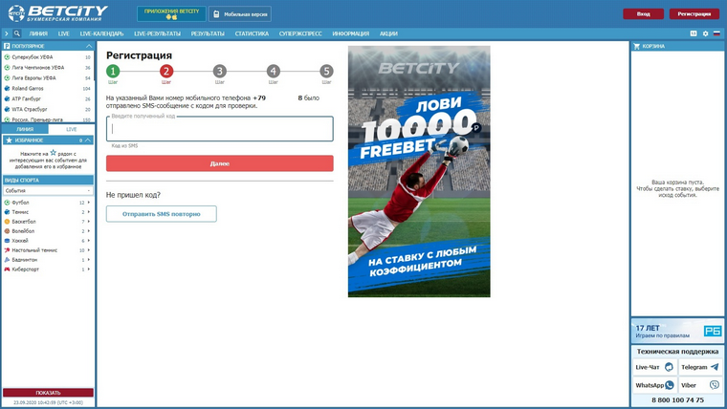Expand the Футбол row arrow
The image size is (727, 409).
point(89,203)
